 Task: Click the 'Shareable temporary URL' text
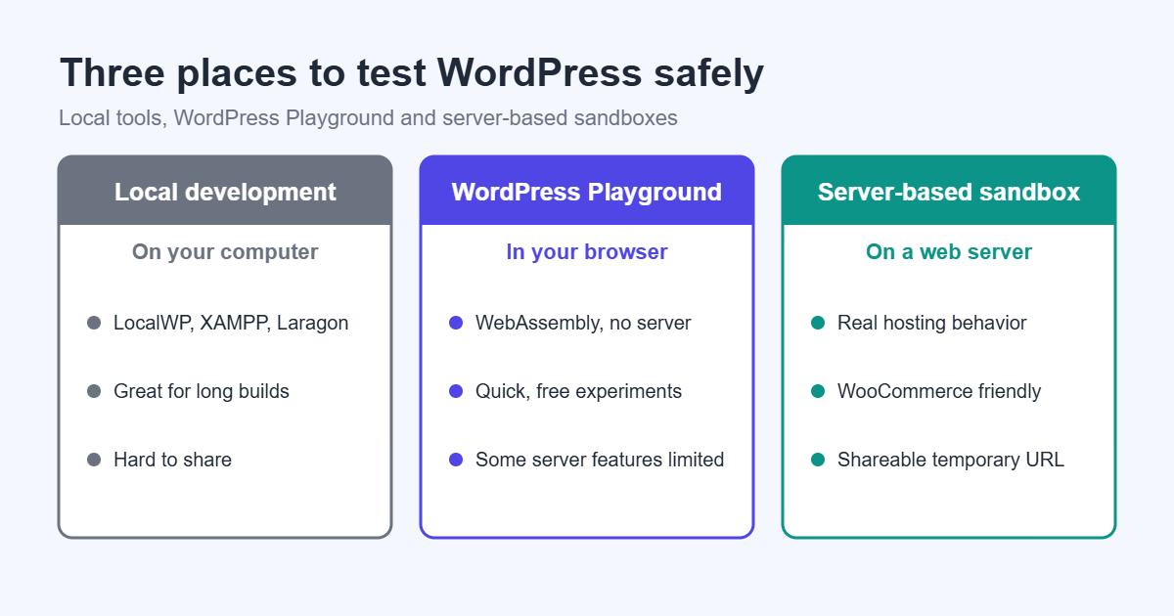click(x=951, y=460)
